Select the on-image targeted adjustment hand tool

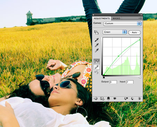click(96, 33)
